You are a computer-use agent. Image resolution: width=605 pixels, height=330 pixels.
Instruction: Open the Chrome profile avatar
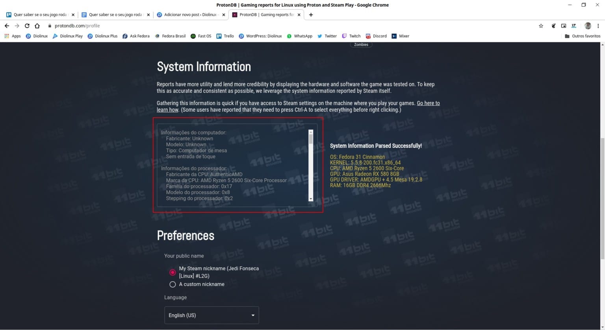point(588,26)
